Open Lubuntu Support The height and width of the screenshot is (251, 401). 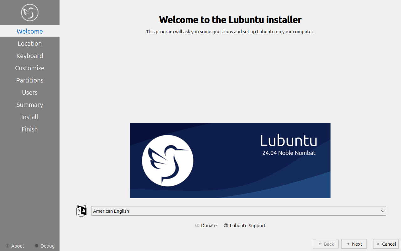[x=245, y=226]
